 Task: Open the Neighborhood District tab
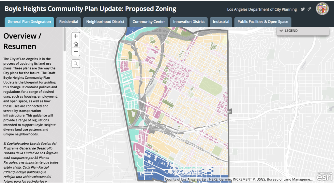[x=105, y=22]
